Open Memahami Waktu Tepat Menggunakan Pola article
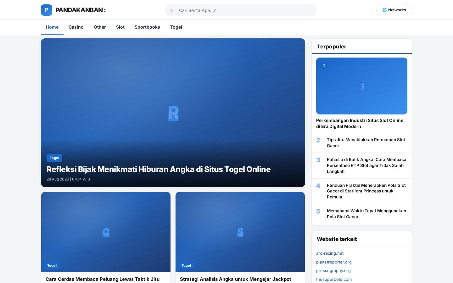Image resolution: width=453 pixels, height=283 pixels. point(366,214)
